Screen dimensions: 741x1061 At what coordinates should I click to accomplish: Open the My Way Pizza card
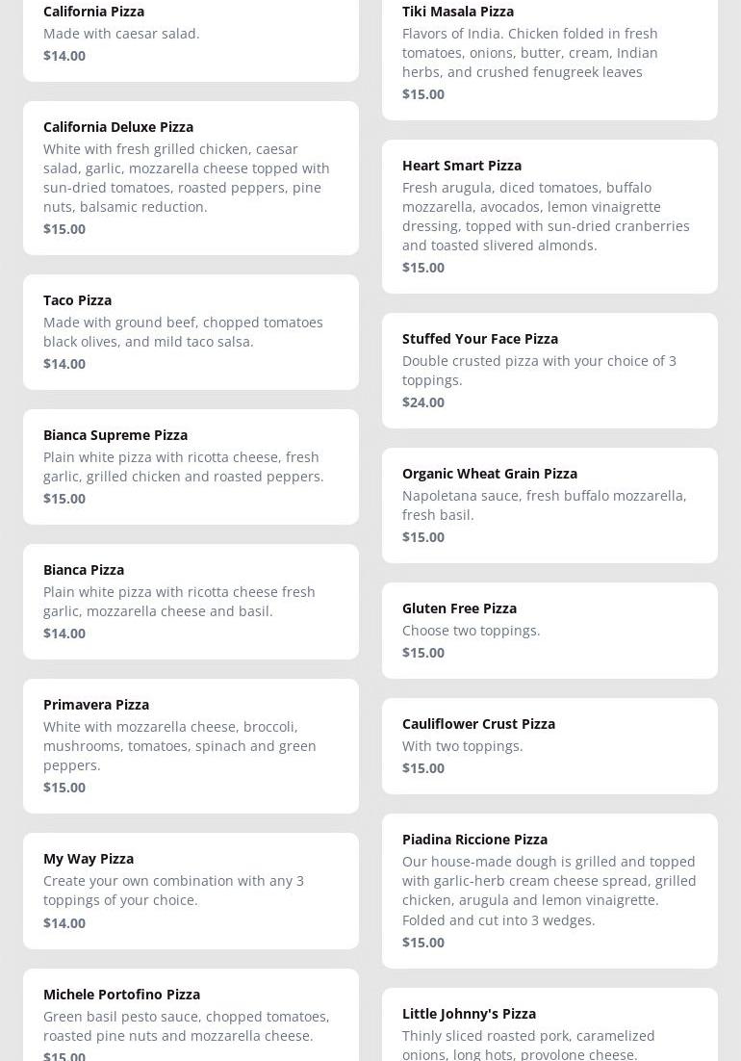coord(191,891)
